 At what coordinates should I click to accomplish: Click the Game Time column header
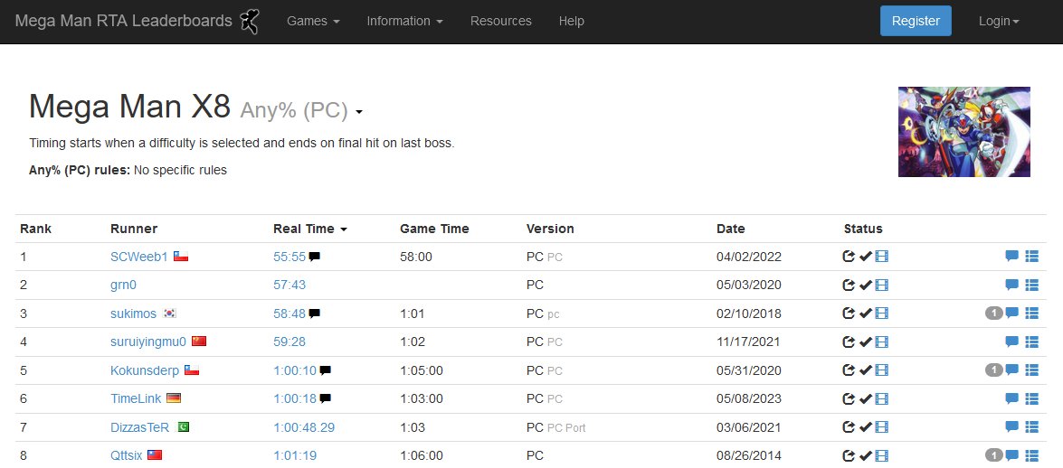(434, 229)
